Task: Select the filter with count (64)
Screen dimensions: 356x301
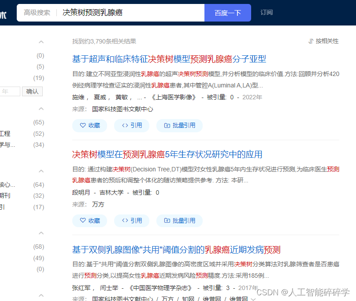Action: (22, 185)
